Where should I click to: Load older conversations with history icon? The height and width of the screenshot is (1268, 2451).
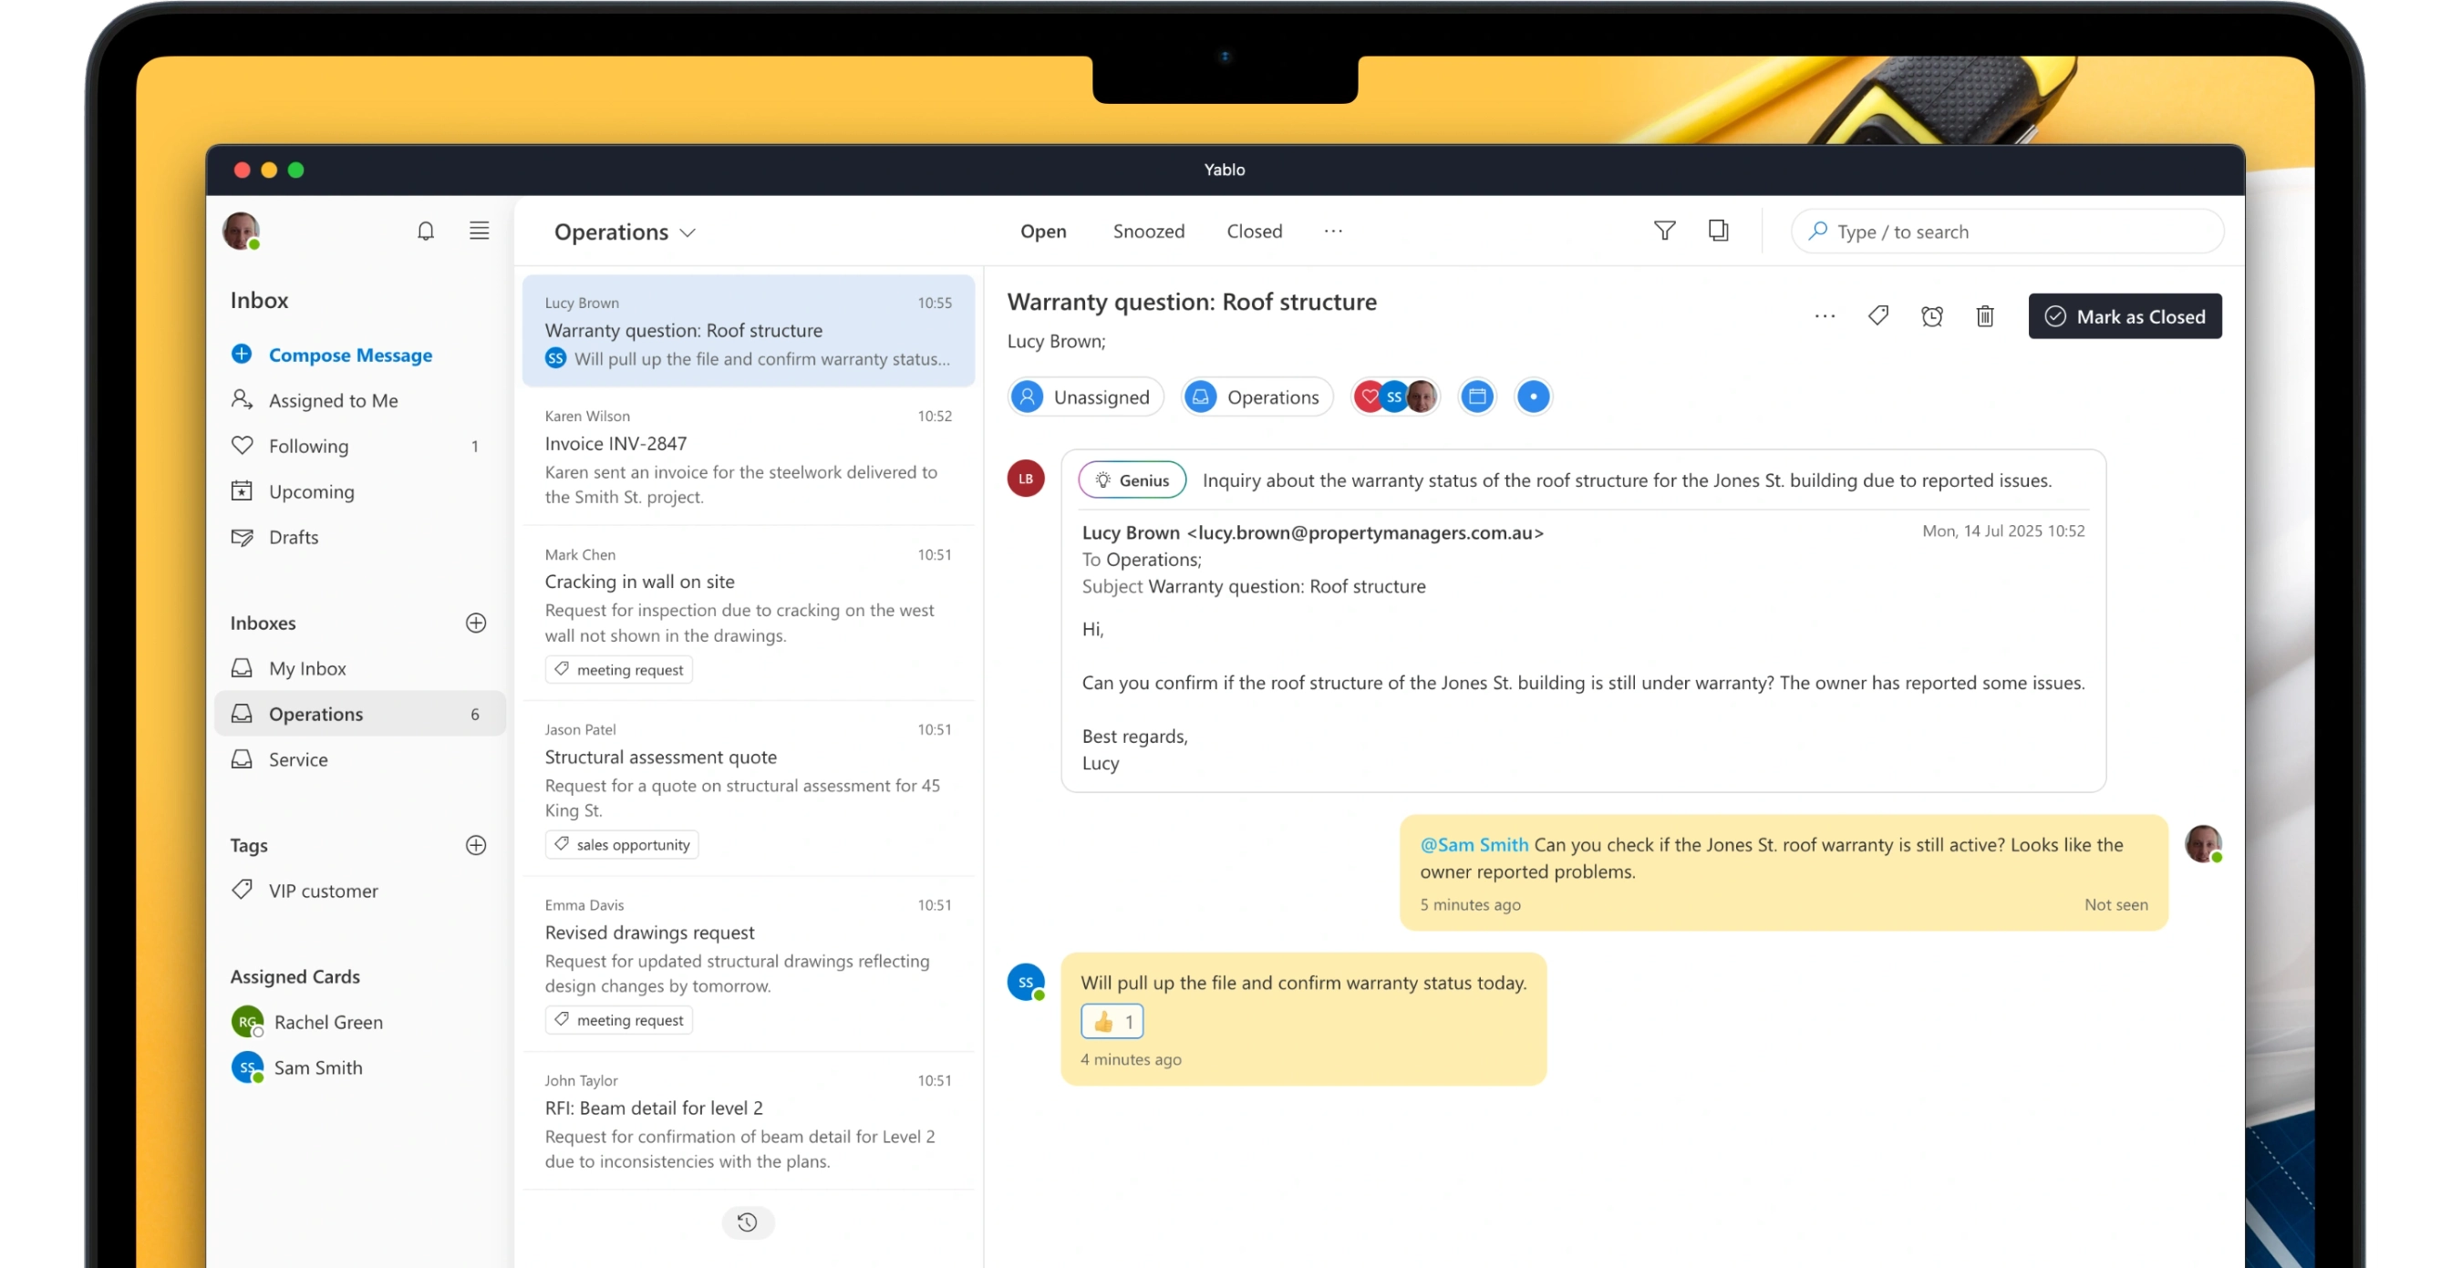tap(748, 1222)
